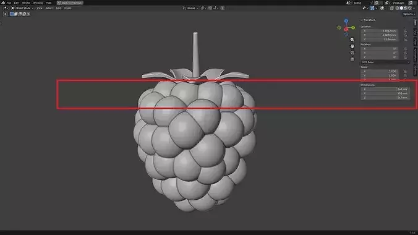Open the XYZ Euler rotation mode dropdown
This screenshot has height=235, width=418.
(385, 62)
